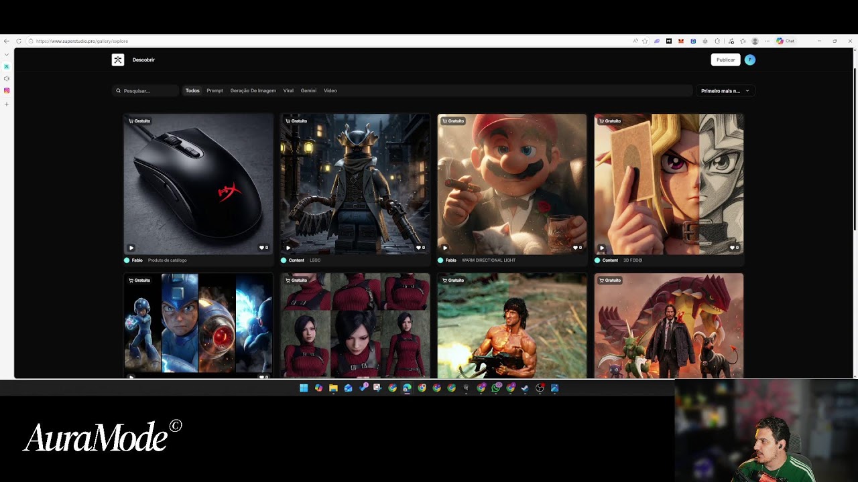
Task: Open the Rambo machine gun thumbnail
Action: 512,326
